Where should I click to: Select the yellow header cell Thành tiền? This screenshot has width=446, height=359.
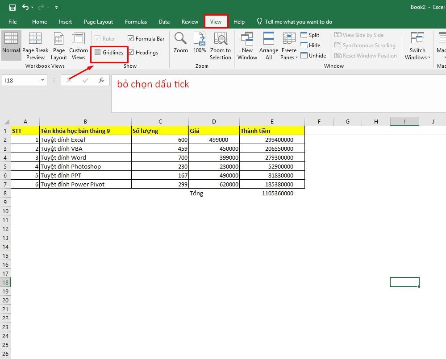click(272, 130)
